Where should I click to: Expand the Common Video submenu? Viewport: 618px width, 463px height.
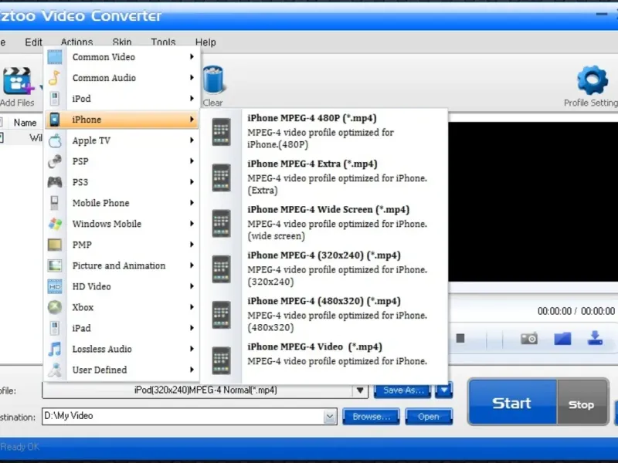pyautogui.click(x=192, y=57)
